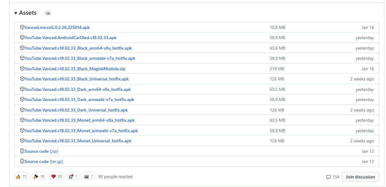
Task: Click the 58.9 MB size for AndroidCarOled apk
Action: tap(277, 38)
